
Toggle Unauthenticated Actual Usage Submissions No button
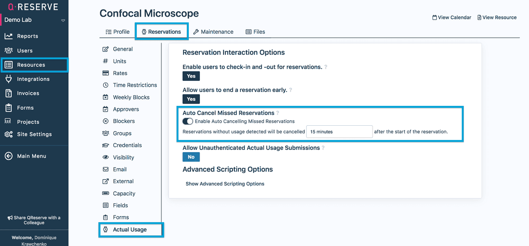pyautogui.click(x=191, y=157)
